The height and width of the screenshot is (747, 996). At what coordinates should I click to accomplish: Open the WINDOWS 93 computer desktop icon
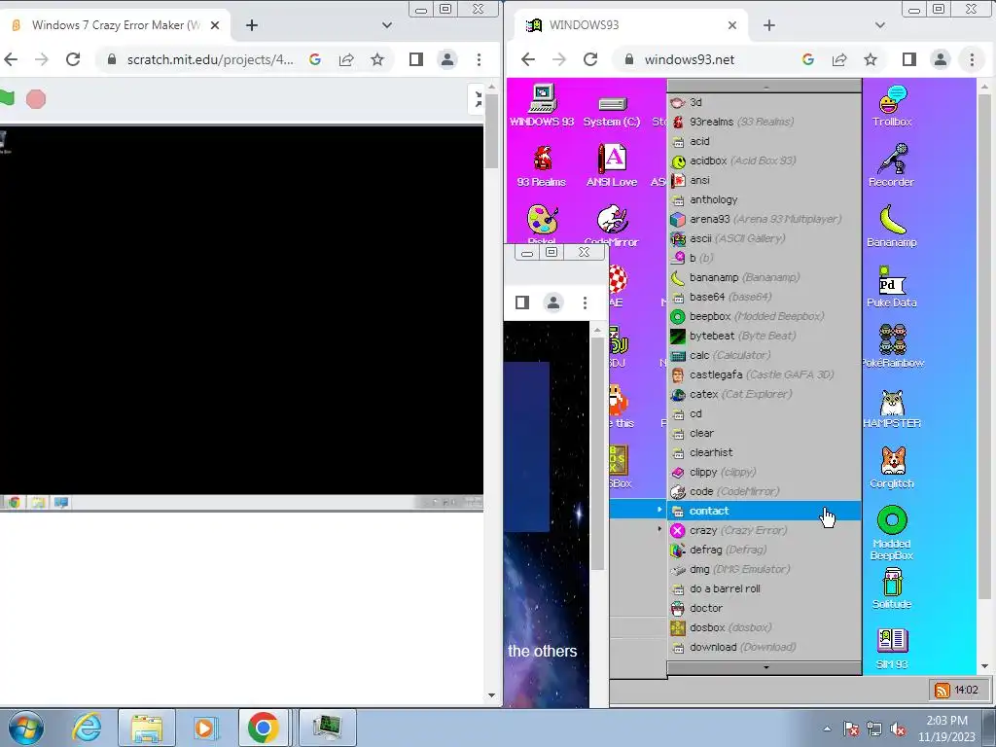[x=542, y=105]
